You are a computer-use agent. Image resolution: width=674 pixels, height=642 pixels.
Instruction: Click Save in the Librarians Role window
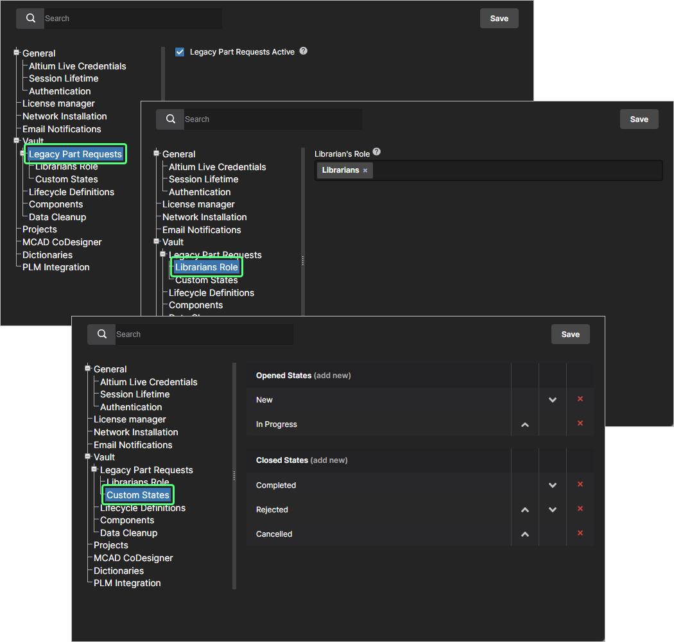pyautogui.click(x=639, y=119)
